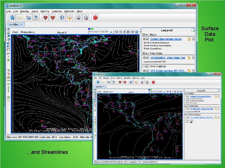Toggle SFCHOURLY Point Data Plot checkbox, back window

point(147,58)
